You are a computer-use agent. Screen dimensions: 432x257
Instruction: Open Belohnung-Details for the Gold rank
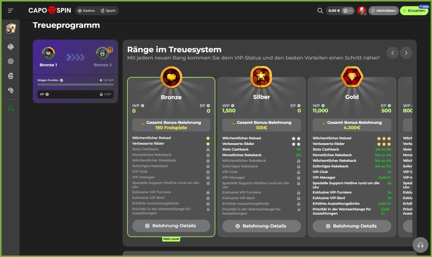tap(352, 226)
